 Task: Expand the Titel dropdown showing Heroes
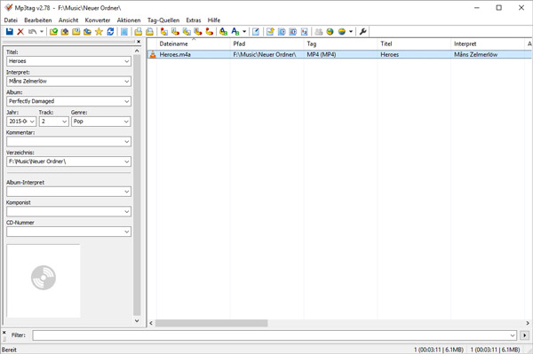point(126,61)
